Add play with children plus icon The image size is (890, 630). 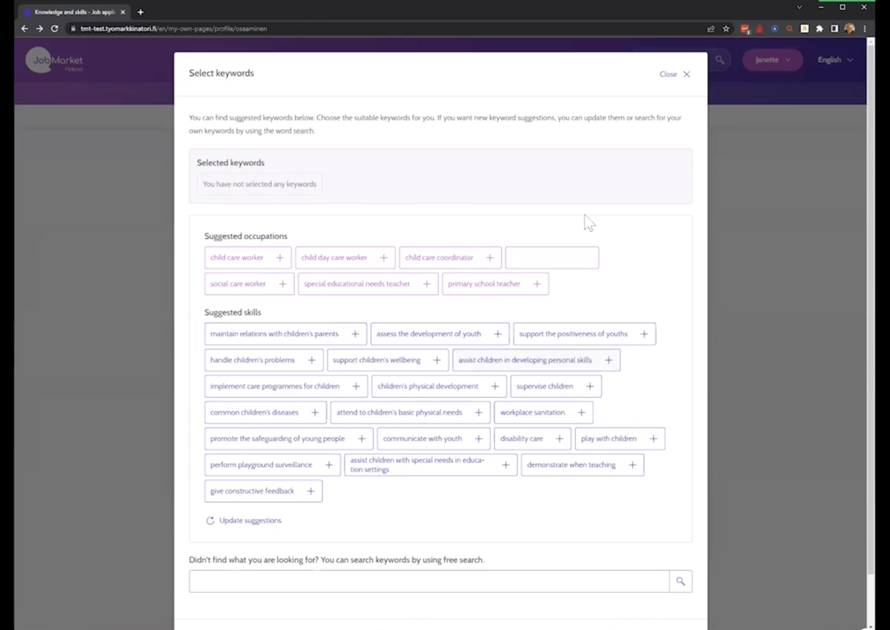coord(653,439)
